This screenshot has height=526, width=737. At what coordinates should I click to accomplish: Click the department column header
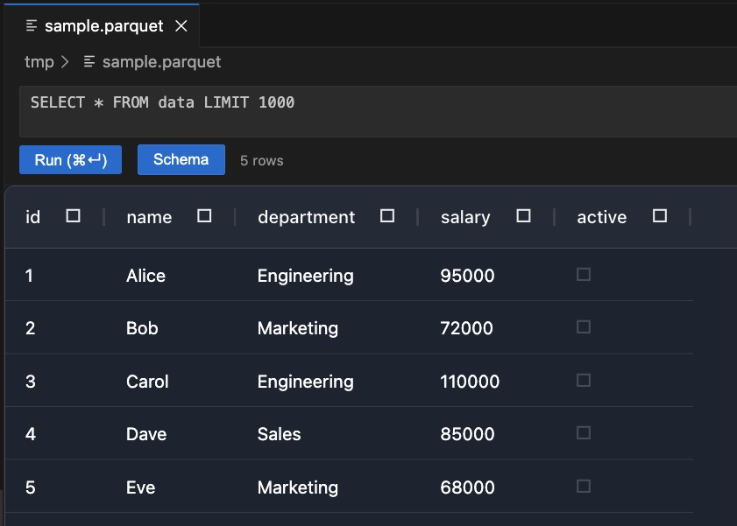(x=306, y=217)
